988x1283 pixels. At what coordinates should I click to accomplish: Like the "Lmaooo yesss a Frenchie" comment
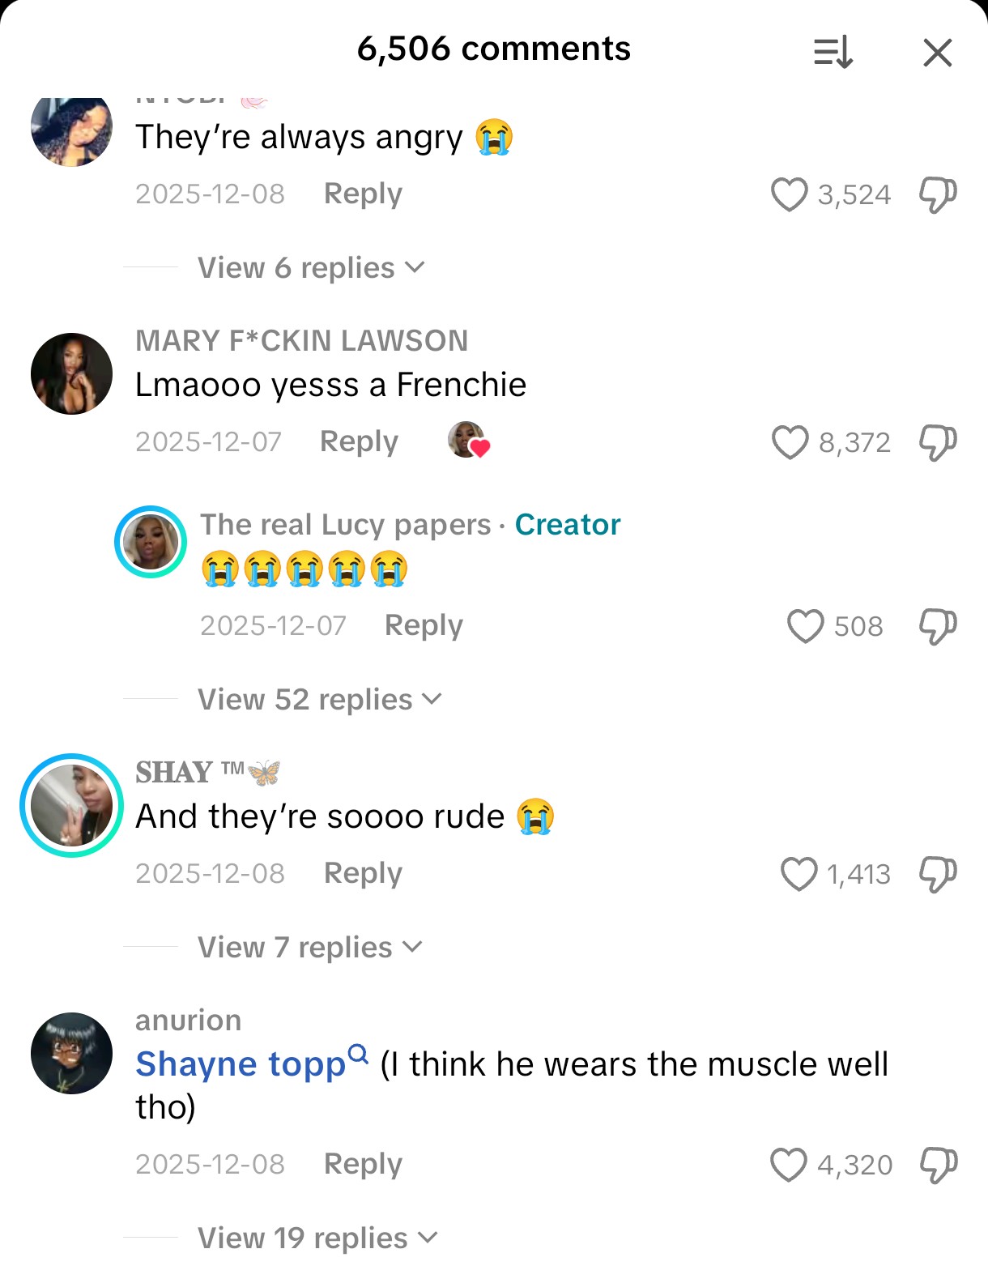point(790,442)
